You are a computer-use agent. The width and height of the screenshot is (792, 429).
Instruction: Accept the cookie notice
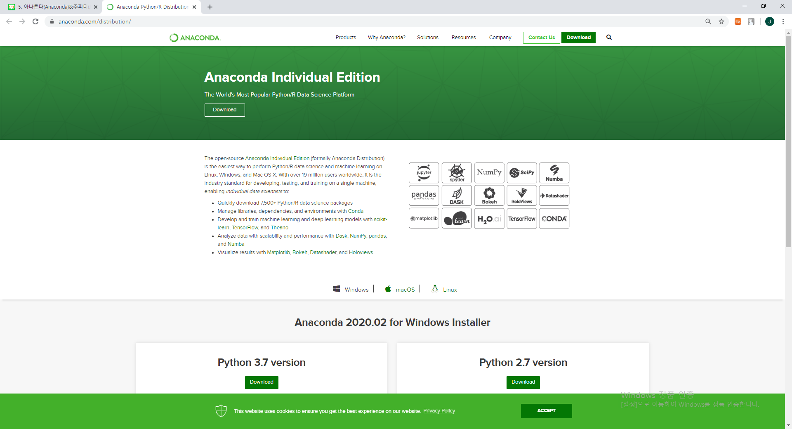546,411
